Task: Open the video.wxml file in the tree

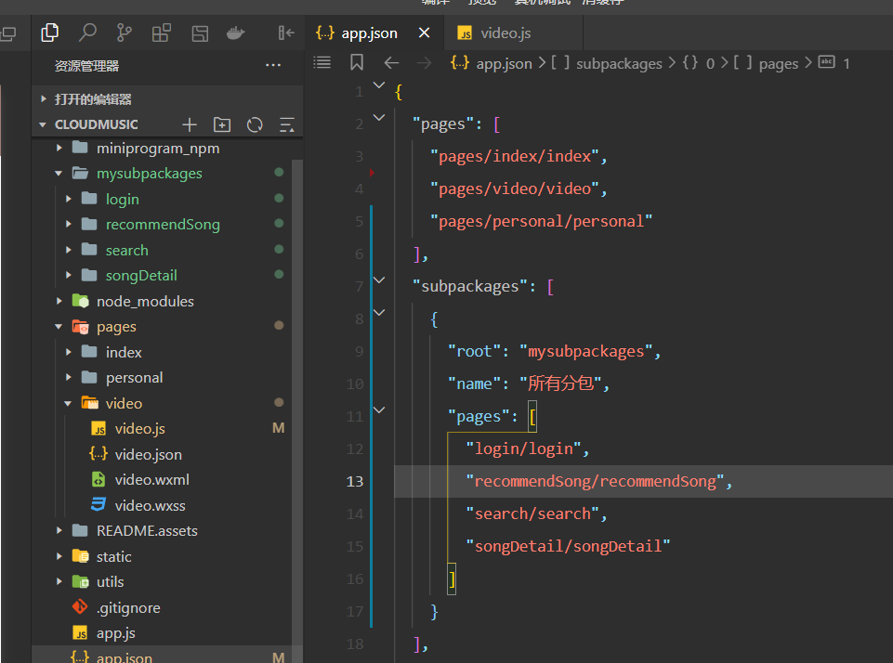Action: pyautogui.click(x=151, y=480)
